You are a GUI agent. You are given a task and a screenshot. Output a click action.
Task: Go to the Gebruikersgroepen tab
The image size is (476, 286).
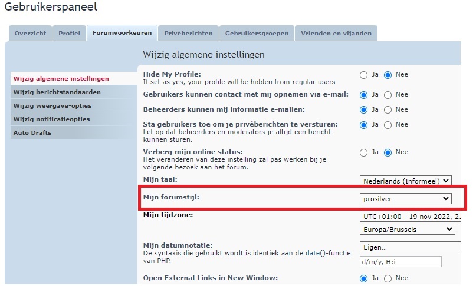click(257, 34)
